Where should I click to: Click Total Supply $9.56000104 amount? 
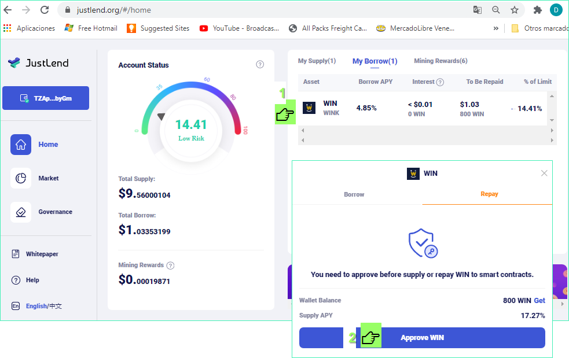[144, 193]
